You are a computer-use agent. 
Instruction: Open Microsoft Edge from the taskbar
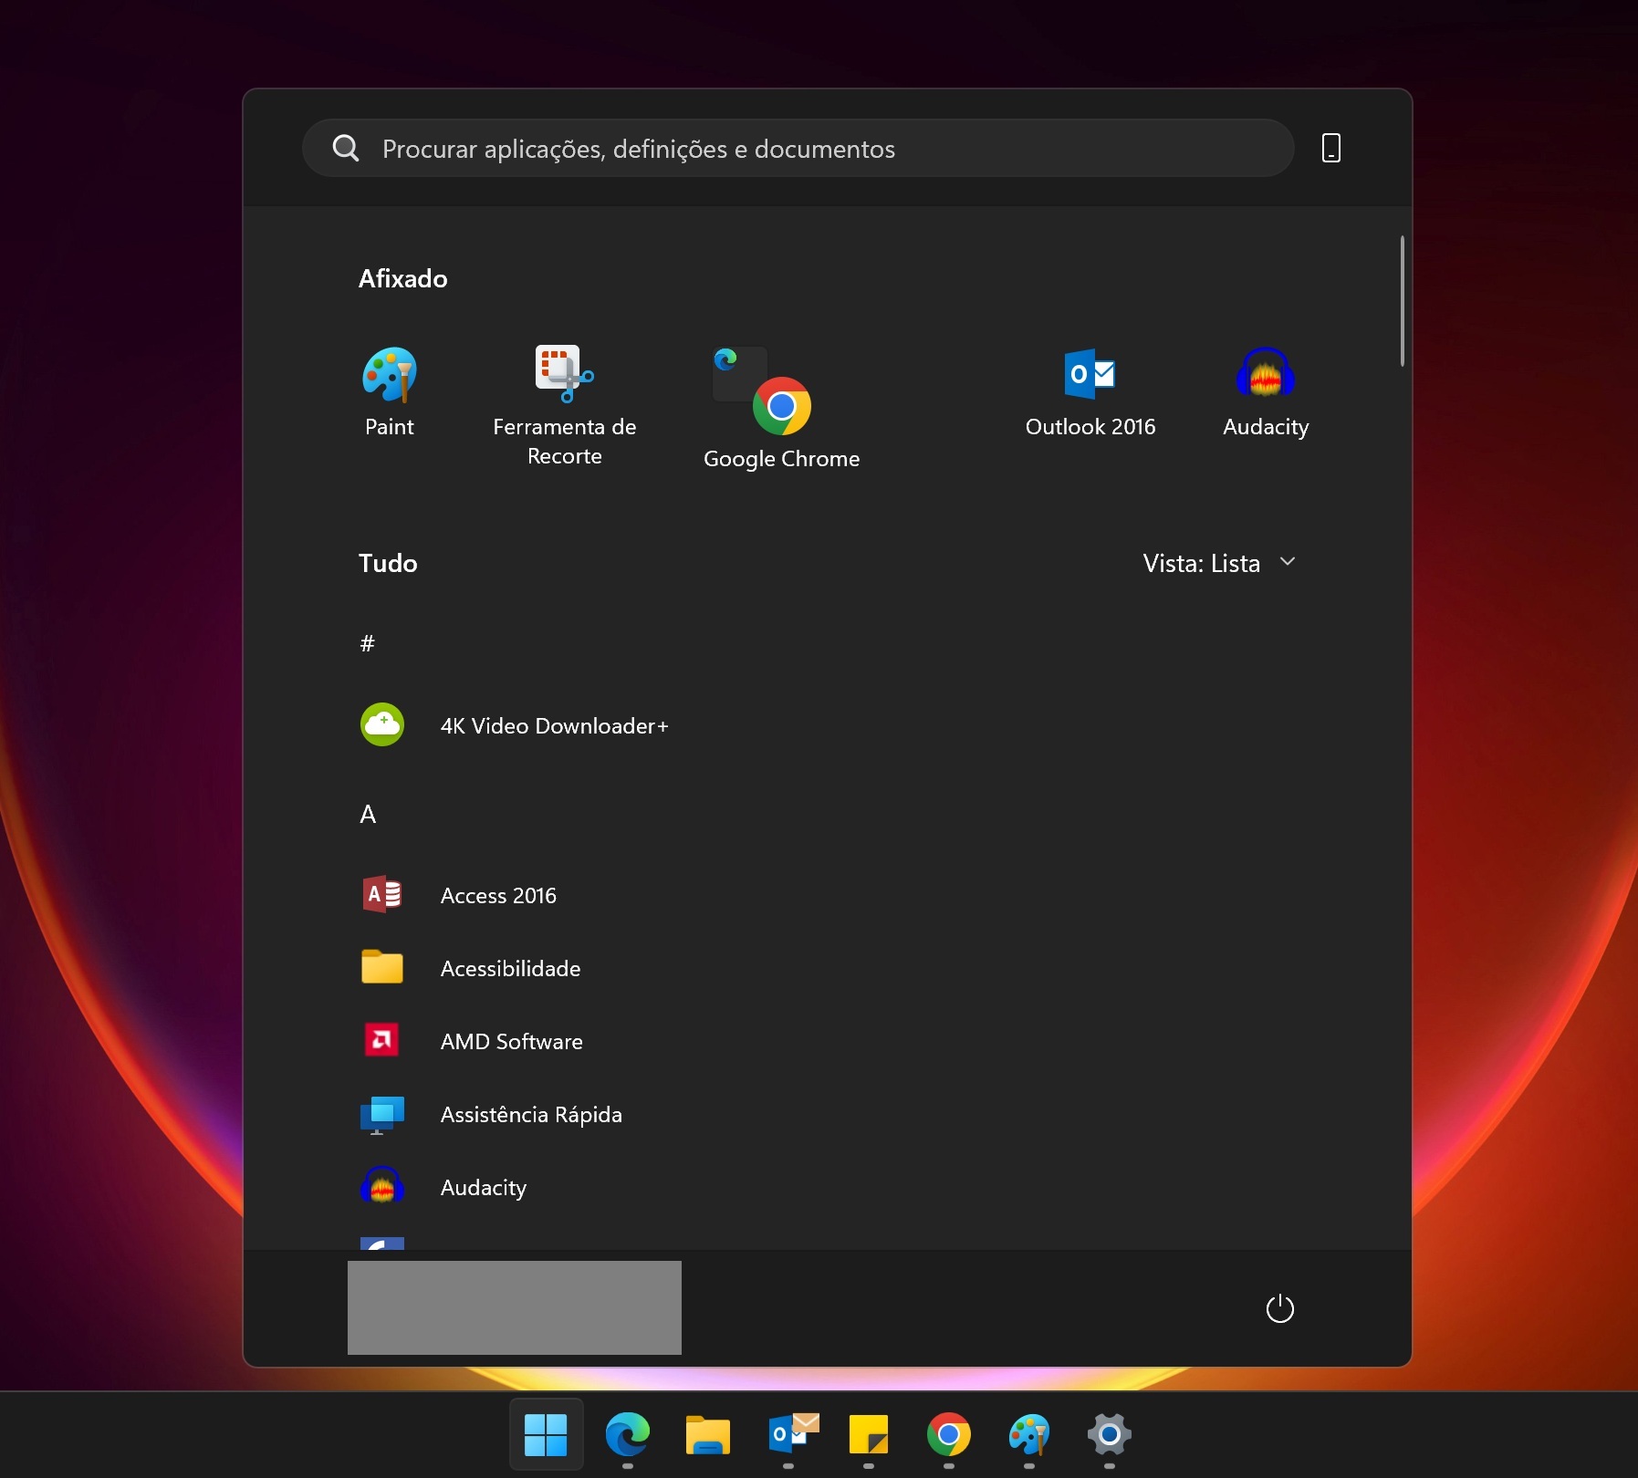628,1435
